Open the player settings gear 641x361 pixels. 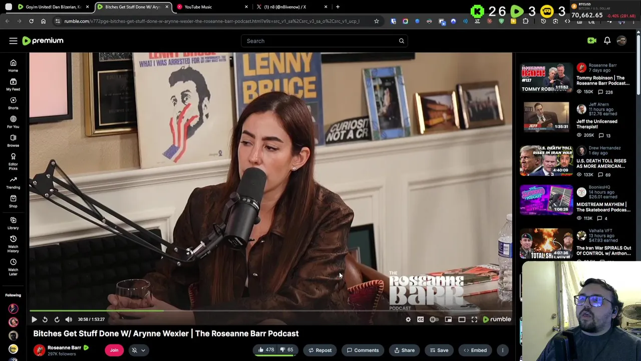click(408, 319)
